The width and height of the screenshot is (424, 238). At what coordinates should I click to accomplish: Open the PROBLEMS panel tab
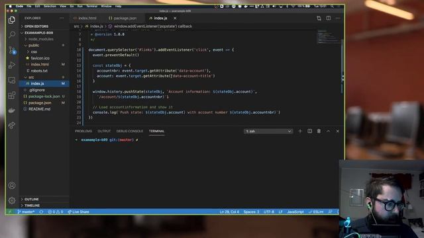[x=83, y=131]
